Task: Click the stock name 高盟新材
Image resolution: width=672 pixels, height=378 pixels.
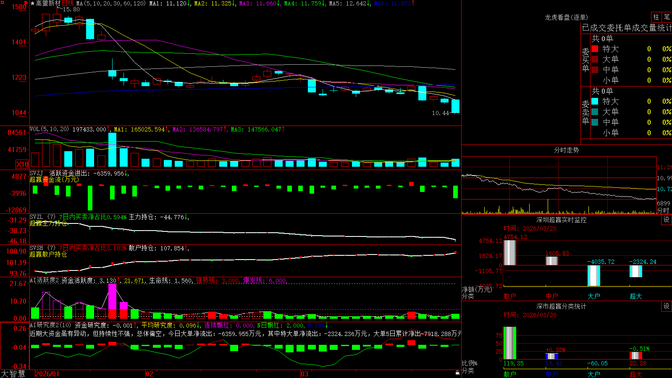Action: (x=48, y=3)
